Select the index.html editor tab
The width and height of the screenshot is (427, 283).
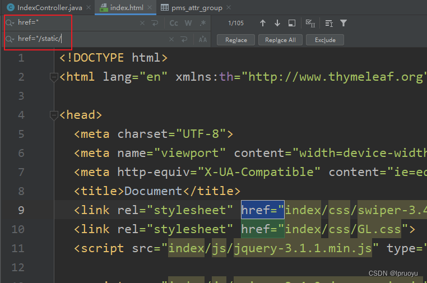click(127, 8)
